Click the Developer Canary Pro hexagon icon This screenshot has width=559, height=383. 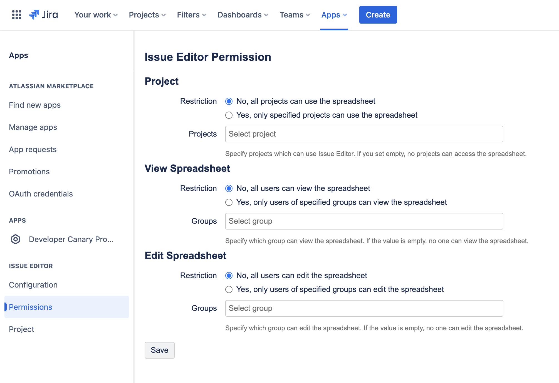16,239
